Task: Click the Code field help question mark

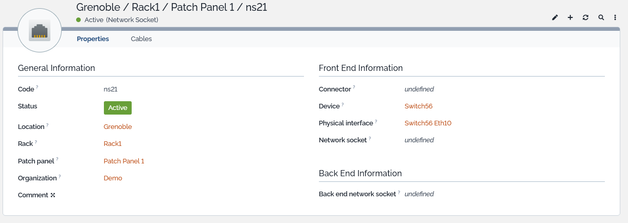Action: coord(38,87)
